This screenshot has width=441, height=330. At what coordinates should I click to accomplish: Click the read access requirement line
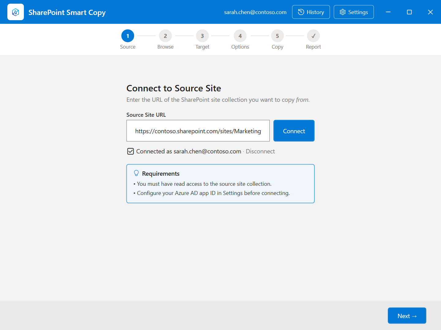pyautogui.click(x=203, y=184)
